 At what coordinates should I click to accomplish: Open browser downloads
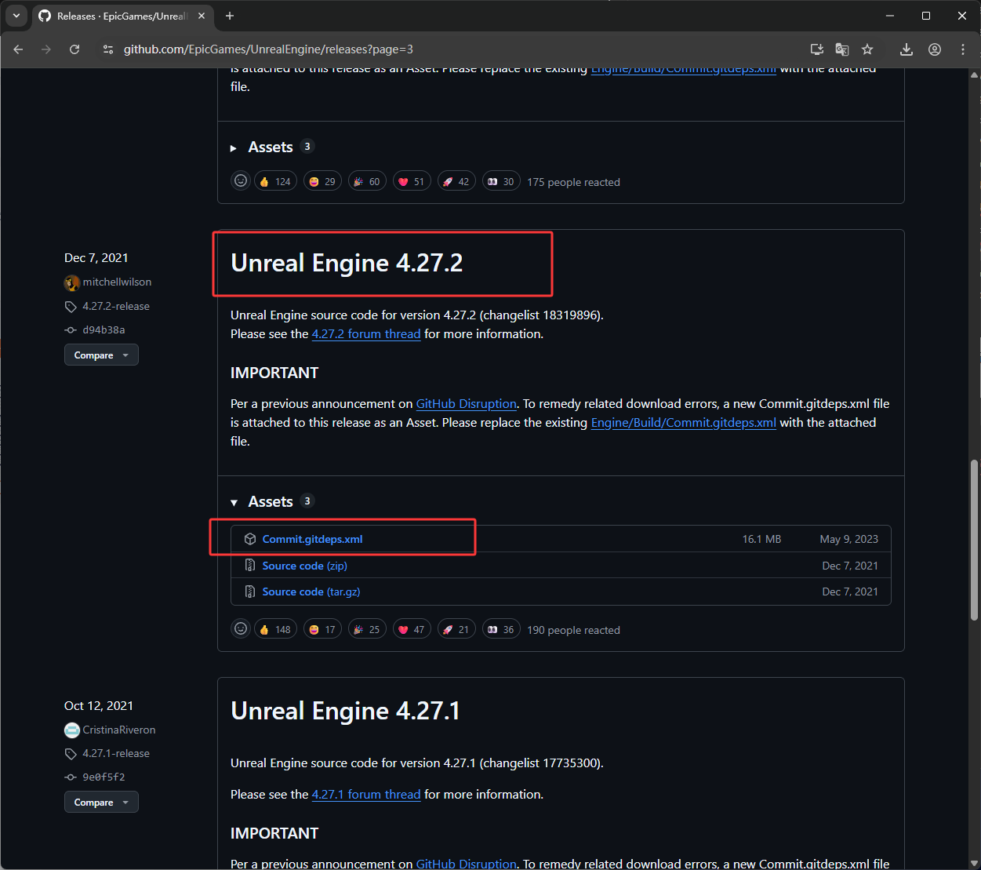coord(907,49)
